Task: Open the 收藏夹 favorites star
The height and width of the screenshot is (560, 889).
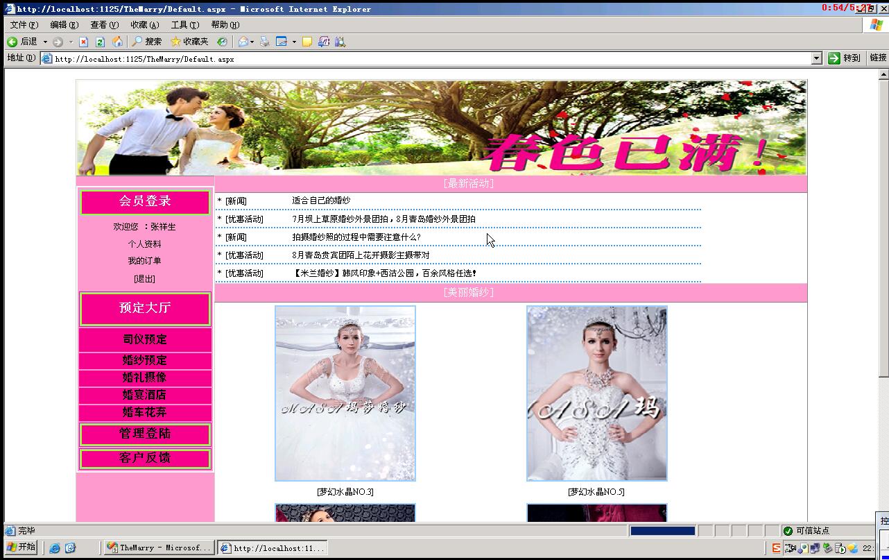Action: pyautogui.click(x=189, y=42)
